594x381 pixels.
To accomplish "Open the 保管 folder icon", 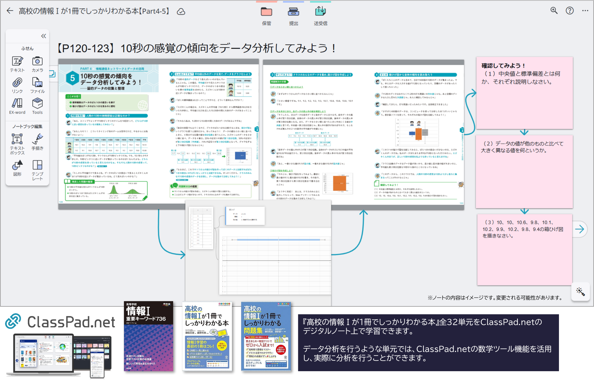I will (266, 16).
